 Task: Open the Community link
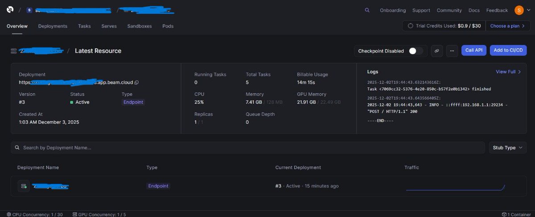click(449, 10)
